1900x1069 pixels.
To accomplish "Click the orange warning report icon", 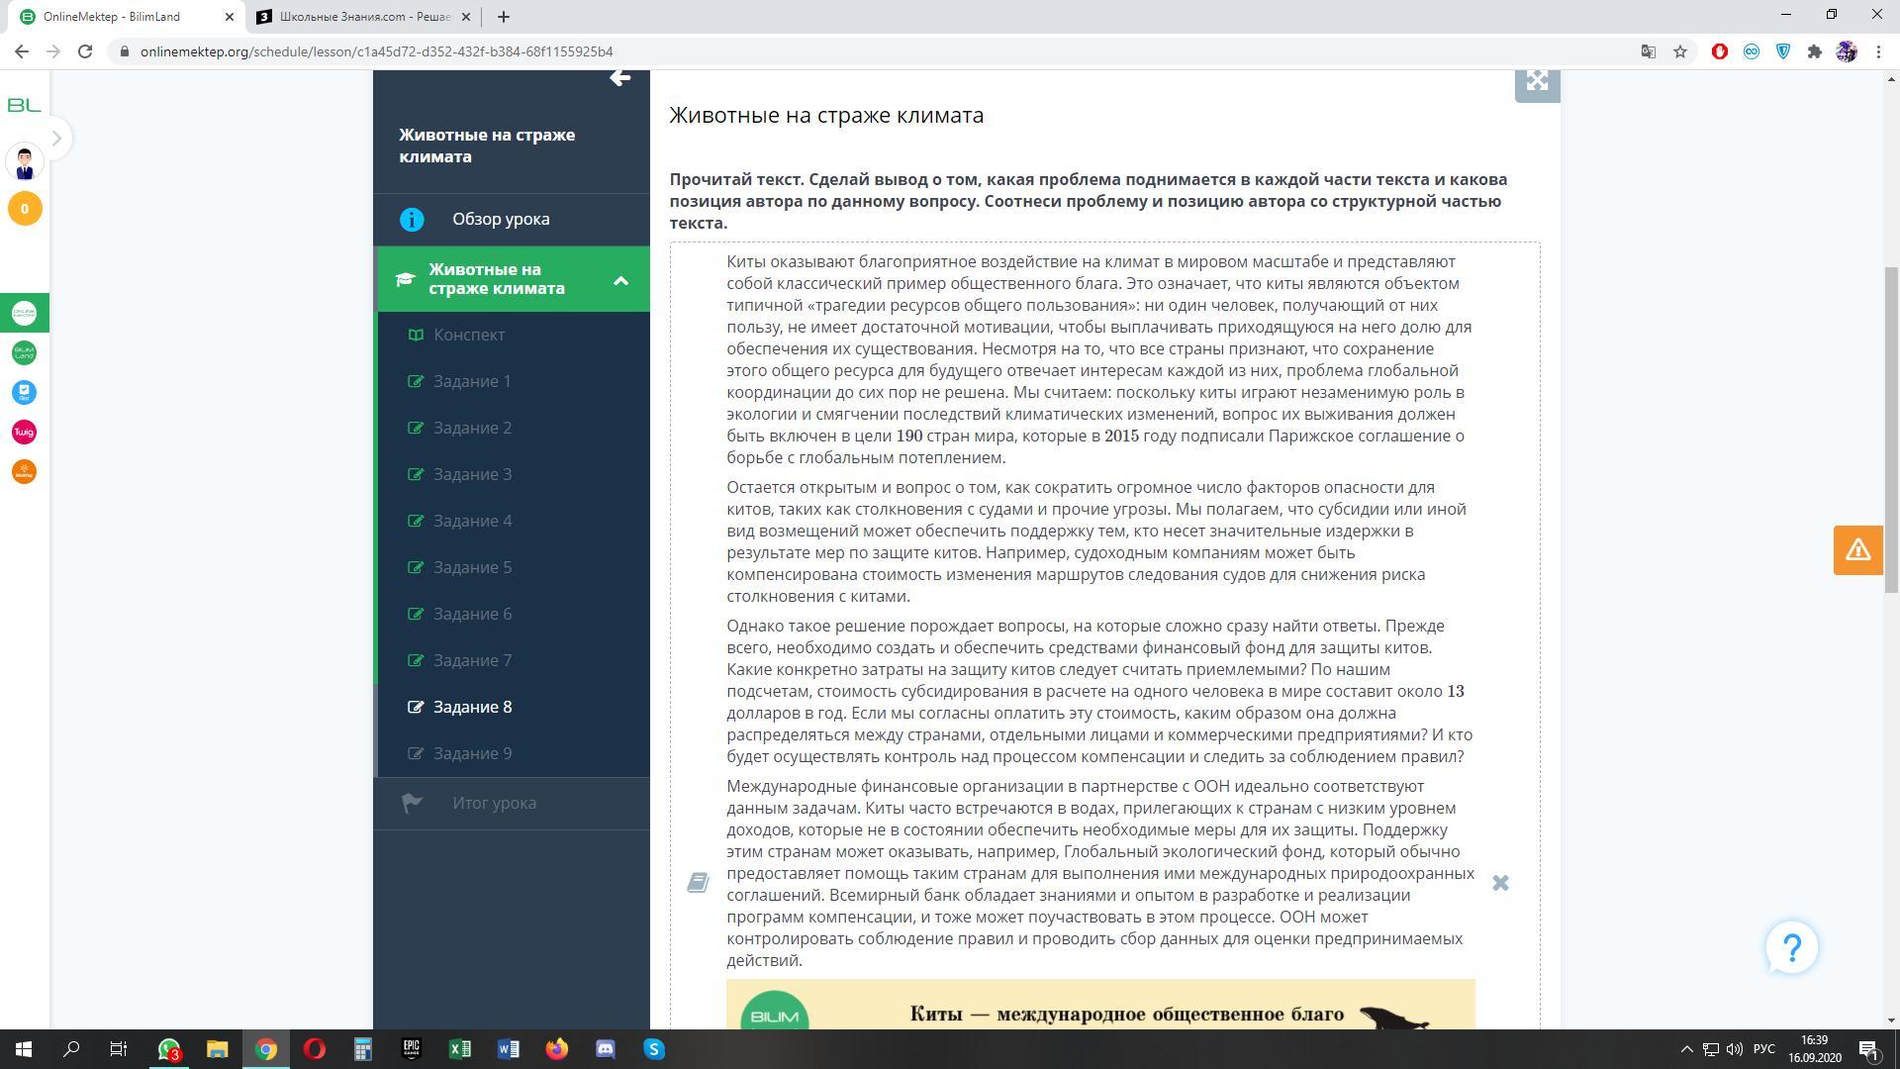I will (1856, 550).
